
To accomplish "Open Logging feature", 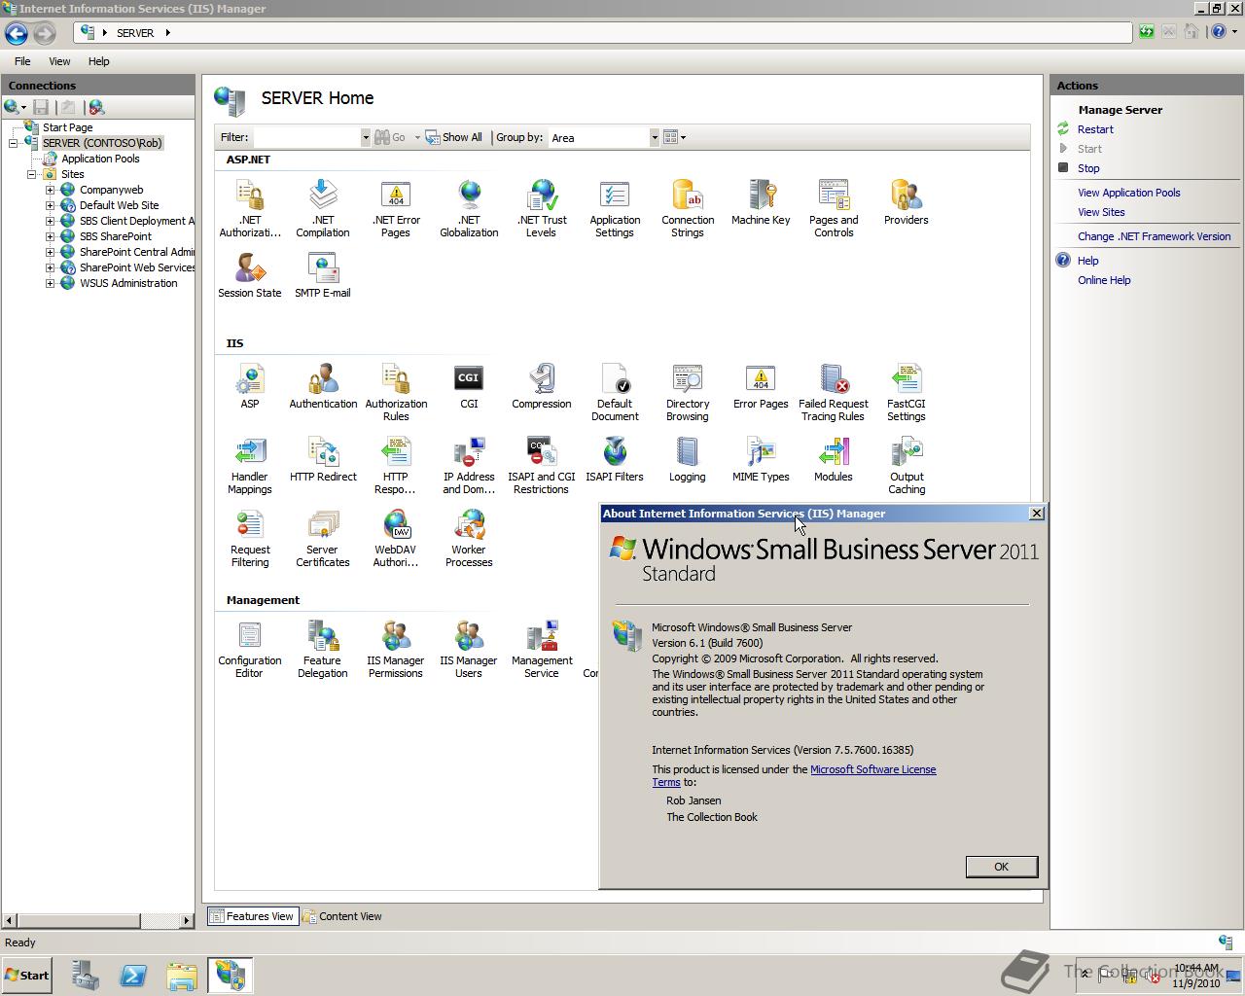I will pos(688,459).
